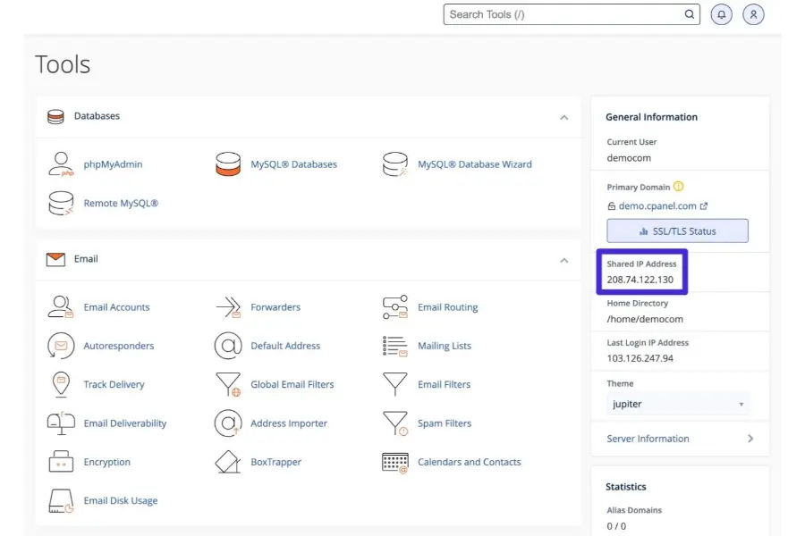The width and height of the screenshot is (805, 536).
Task: Open the Email Deliverability link
Action: coord(125,423)
